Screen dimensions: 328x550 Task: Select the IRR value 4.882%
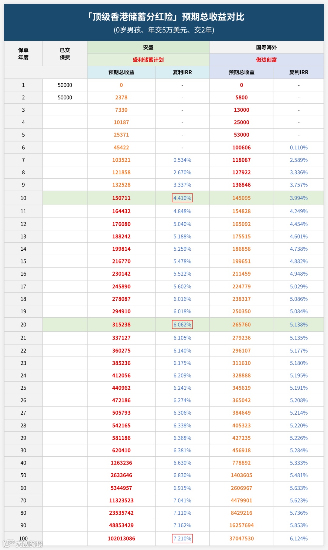coord(299,262)
